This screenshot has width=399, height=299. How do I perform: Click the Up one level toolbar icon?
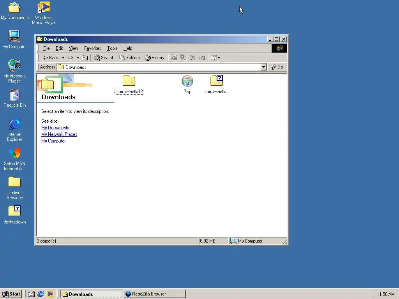(85, 58)
